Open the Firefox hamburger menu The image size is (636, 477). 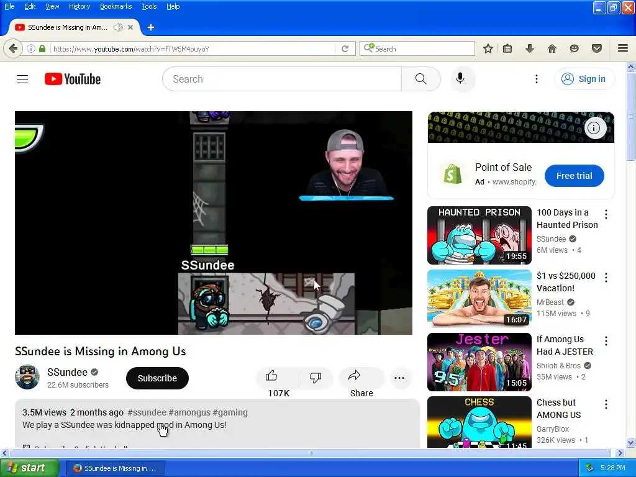(x=623, y=48)
